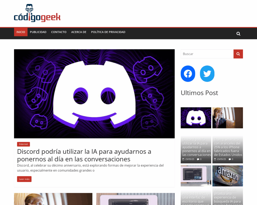Screen dimensions: 257x205
Task: Open the search from the navigation bar magnifier icon
Action: coord(238,33)
